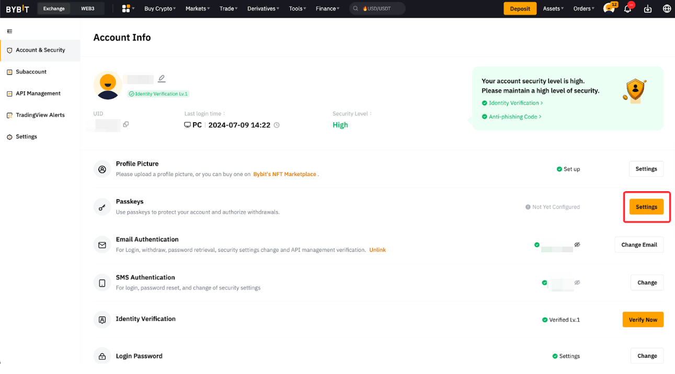The height and width of the screenshot is (374, 675).
Task: Expand the Assets dropdown
Action: pos(553,8)
